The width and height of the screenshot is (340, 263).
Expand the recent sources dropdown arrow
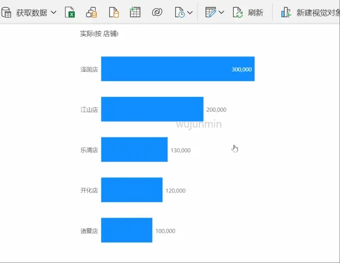coord(190,12)
